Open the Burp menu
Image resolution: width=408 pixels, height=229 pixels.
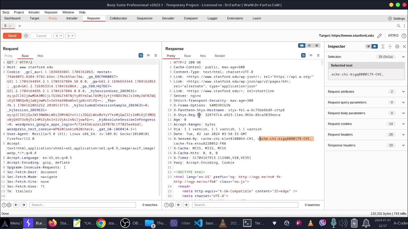click(x=6, y=12)
